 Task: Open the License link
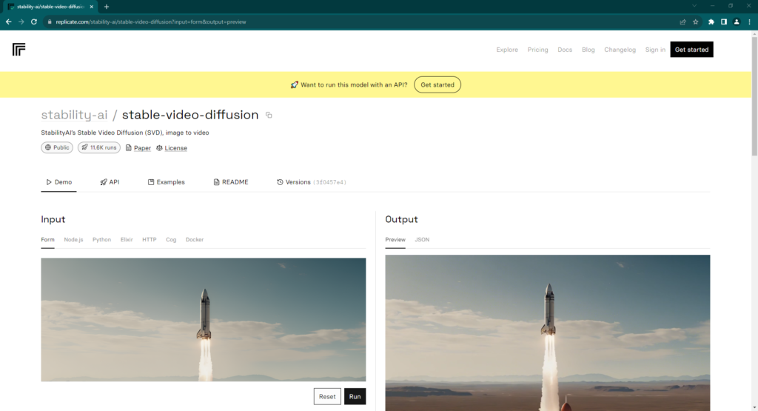click(x=172, y=148)
